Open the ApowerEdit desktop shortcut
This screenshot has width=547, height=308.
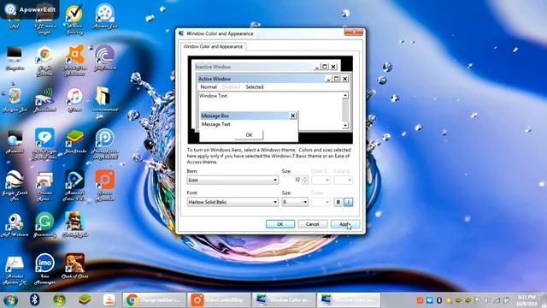pos(104,17)
